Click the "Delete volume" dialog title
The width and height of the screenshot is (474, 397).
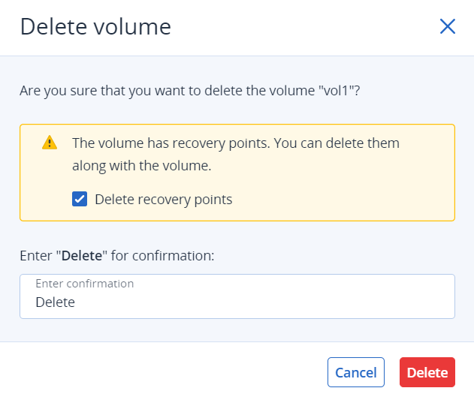tap(95, 27)
